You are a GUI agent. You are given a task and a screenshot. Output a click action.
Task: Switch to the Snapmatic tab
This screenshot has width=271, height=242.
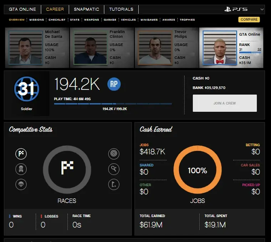point(86,9)
